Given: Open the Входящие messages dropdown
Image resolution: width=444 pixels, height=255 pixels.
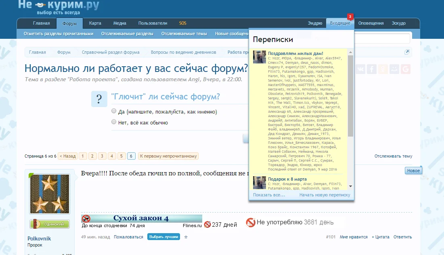Looking at the screenshot, I should [x=340, y=23].
